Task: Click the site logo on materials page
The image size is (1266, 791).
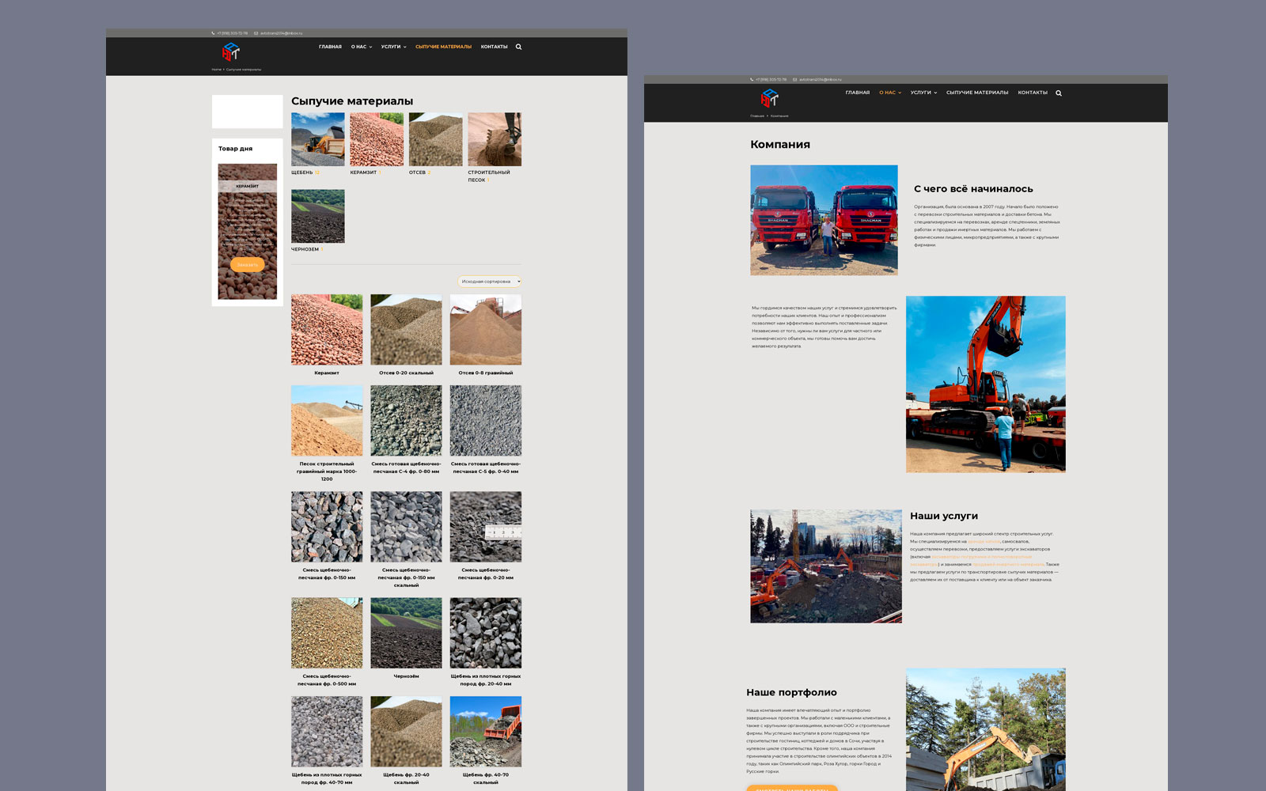Action: 230,51
